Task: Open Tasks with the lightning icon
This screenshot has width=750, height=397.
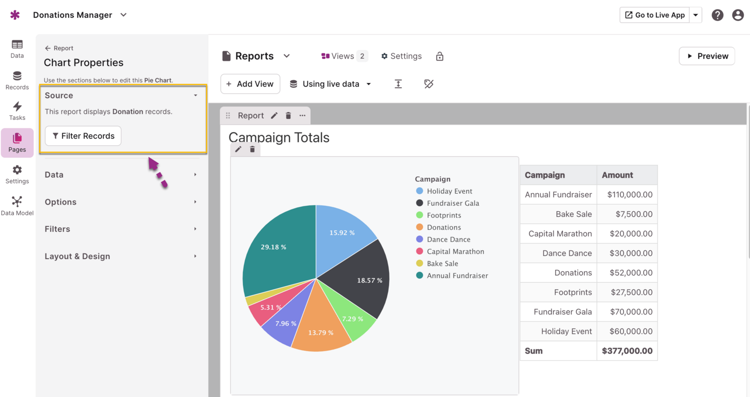Action: coord(17,111)
